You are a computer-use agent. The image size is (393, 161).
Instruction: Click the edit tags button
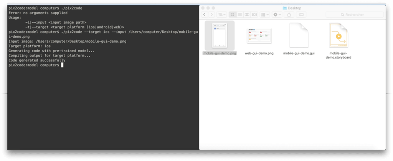click(301, 15)
